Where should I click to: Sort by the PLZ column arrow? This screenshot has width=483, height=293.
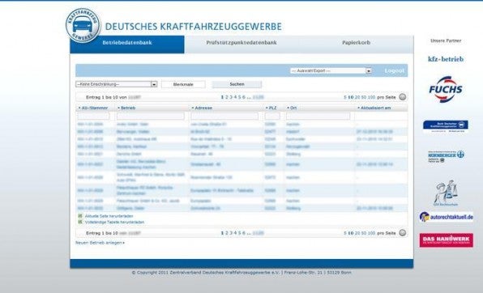coord(267,108)
